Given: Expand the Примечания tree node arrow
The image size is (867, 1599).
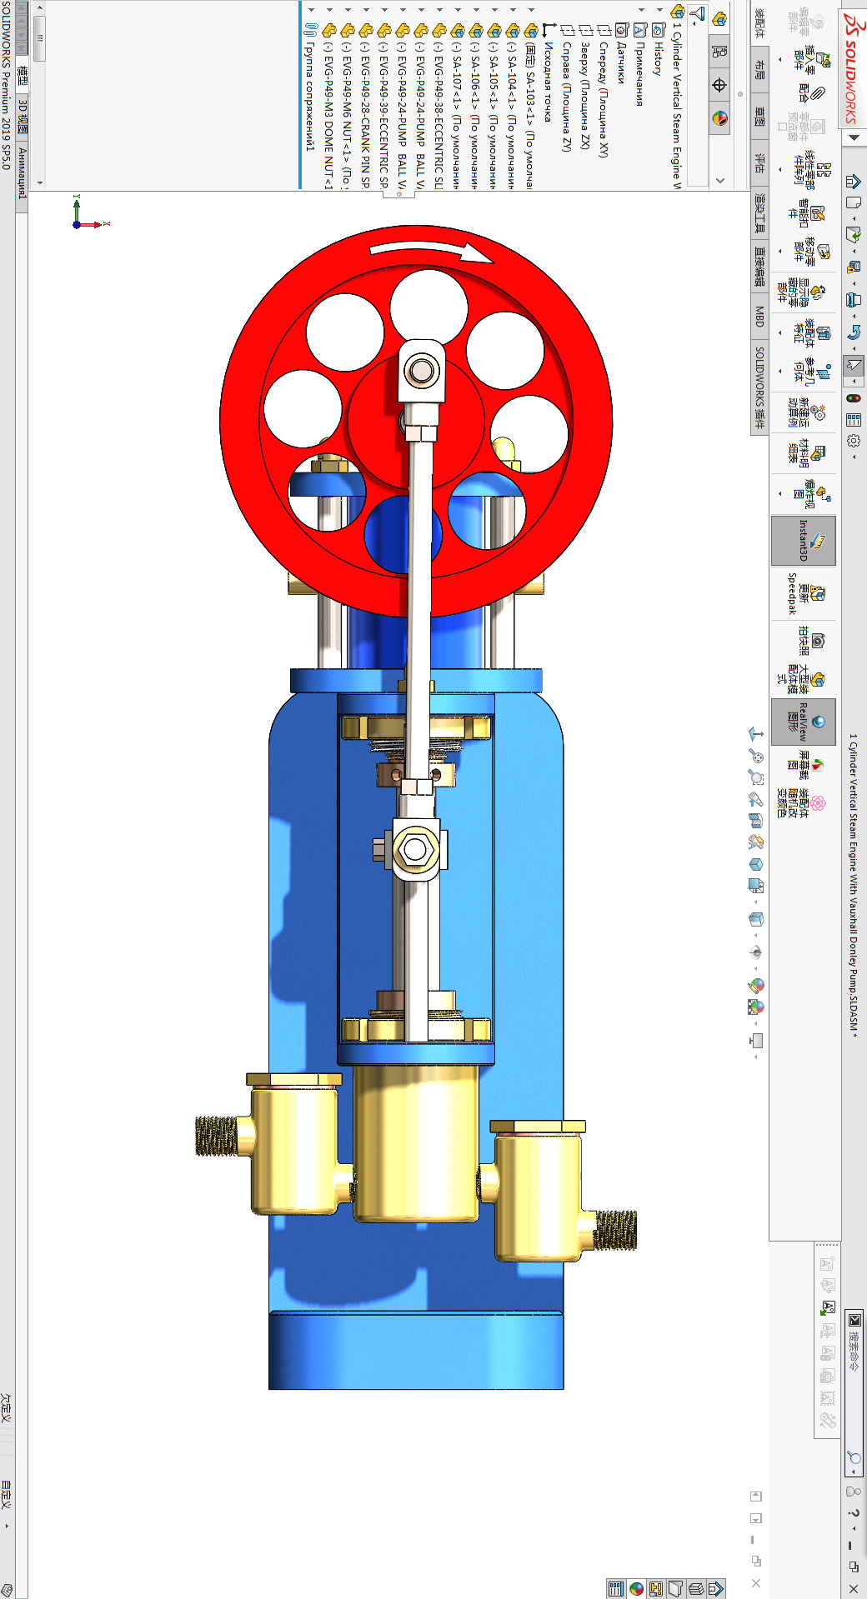Looking at the screenshot, I should pyautogui.click(x=642, y=11).
